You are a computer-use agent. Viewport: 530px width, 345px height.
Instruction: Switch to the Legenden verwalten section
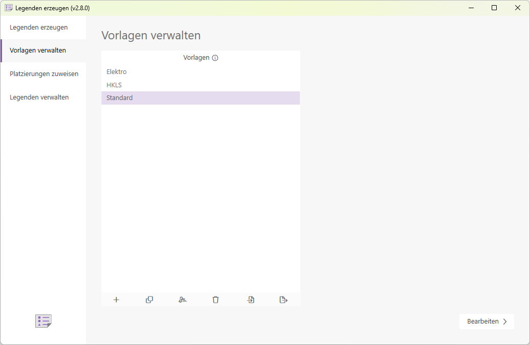point(40,97)
